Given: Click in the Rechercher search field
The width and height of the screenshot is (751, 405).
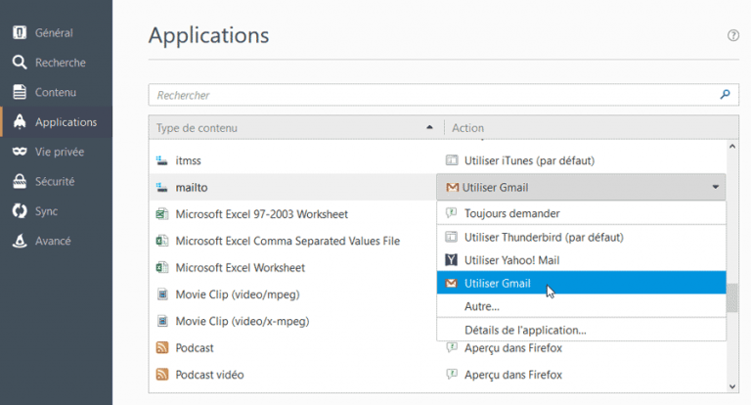Looking at the screenshot, I should (430, 95).
